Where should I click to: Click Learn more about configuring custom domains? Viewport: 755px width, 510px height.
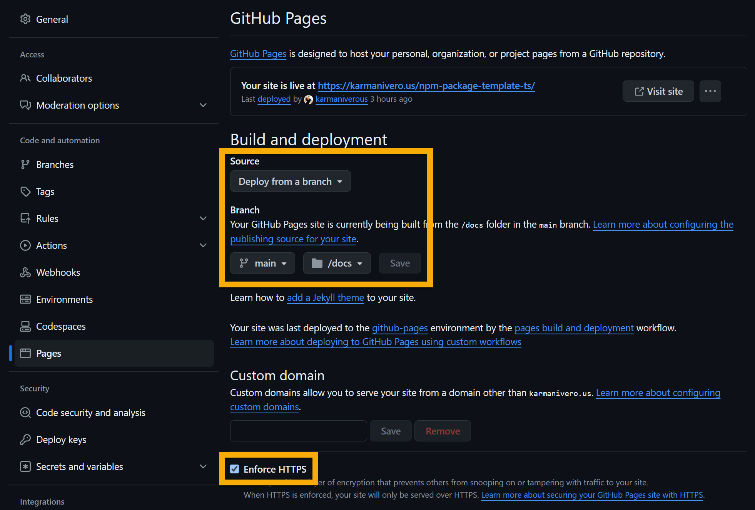658,393
